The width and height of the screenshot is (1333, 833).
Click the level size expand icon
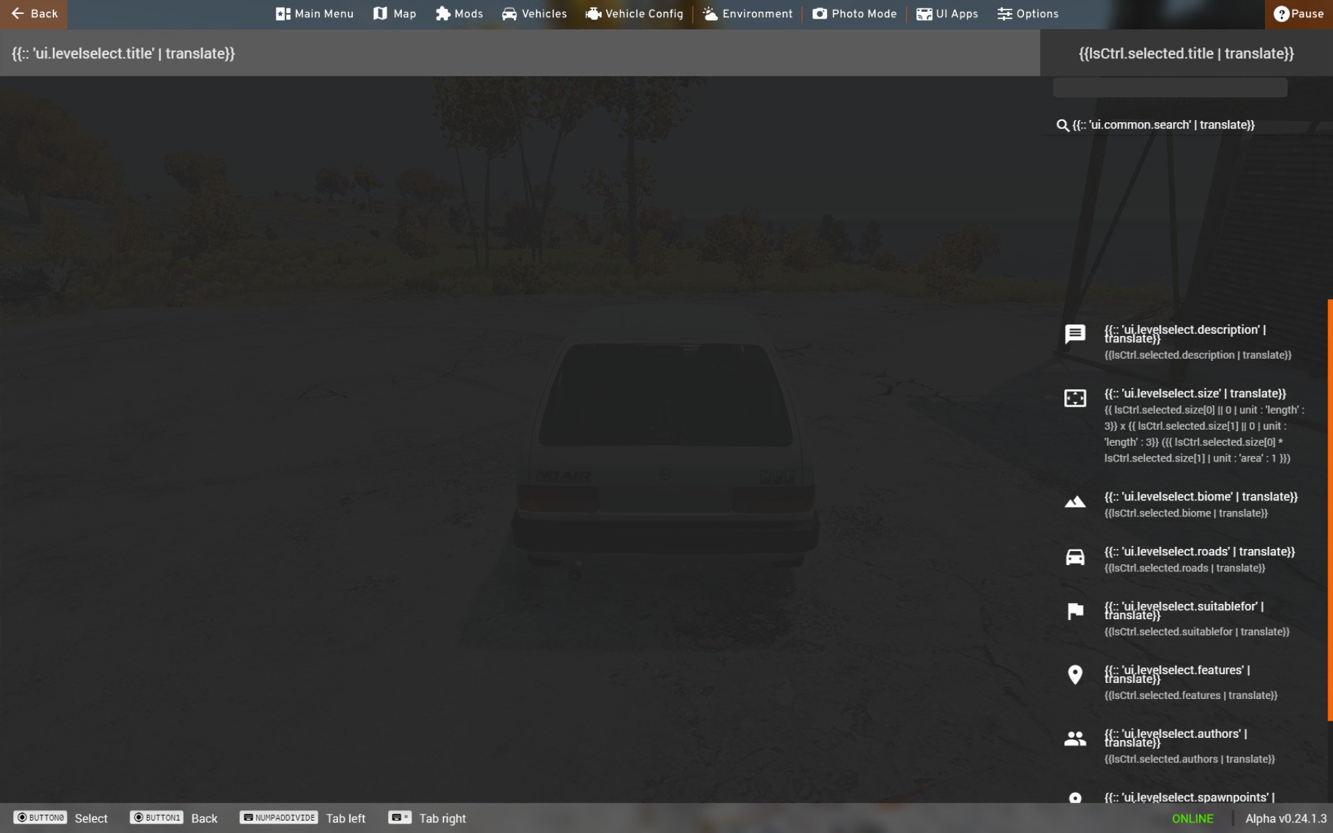click(1075, 398)
